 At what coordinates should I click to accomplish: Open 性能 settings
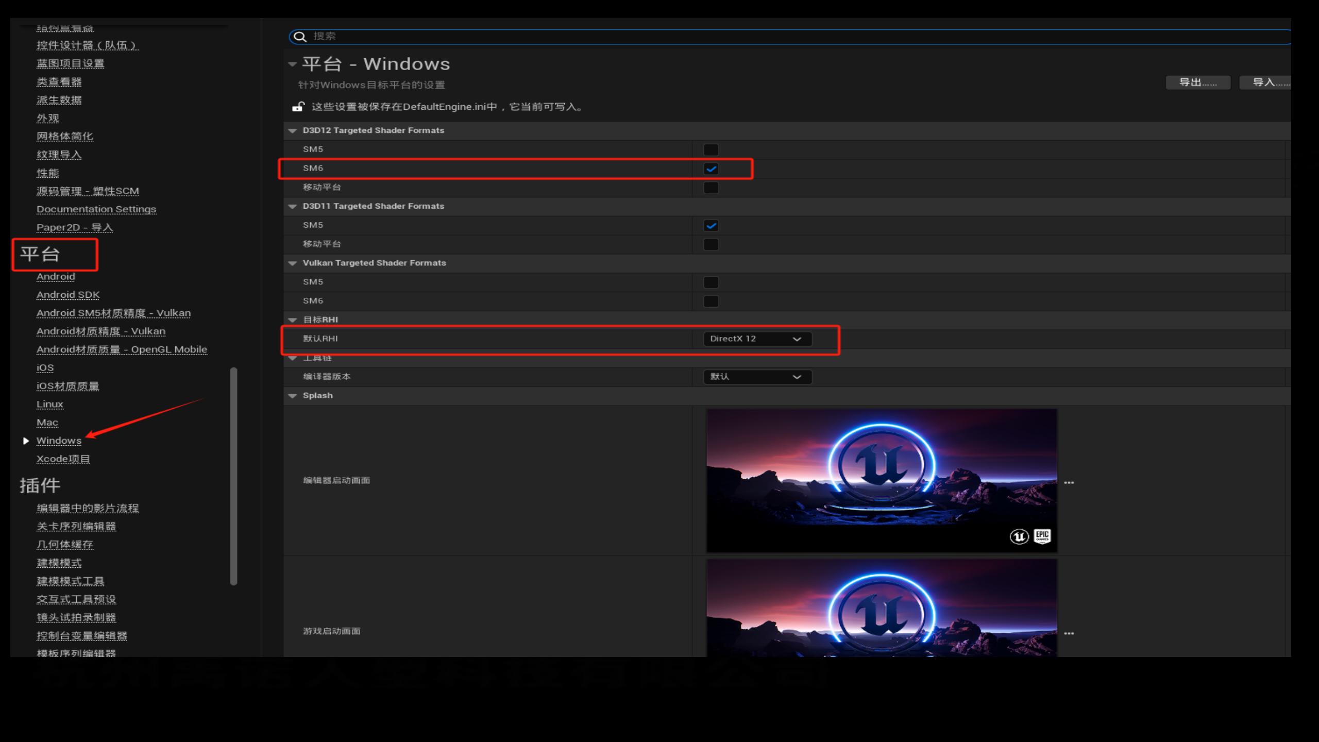[48, 173]
